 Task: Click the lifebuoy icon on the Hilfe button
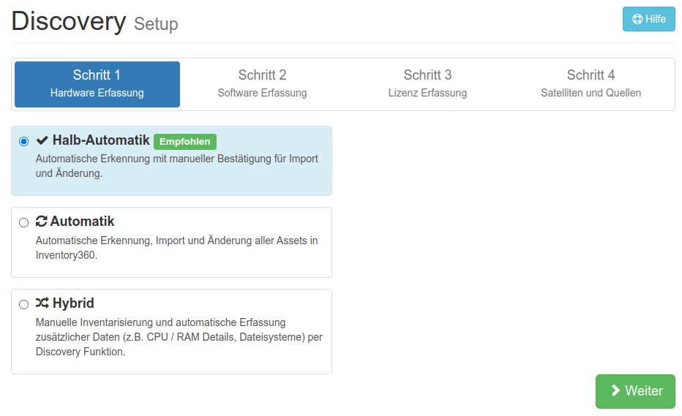coord(637,19)
